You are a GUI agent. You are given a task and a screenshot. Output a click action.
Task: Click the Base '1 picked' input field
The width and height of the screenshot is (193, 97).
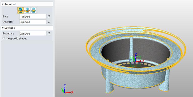click(33, 17)
